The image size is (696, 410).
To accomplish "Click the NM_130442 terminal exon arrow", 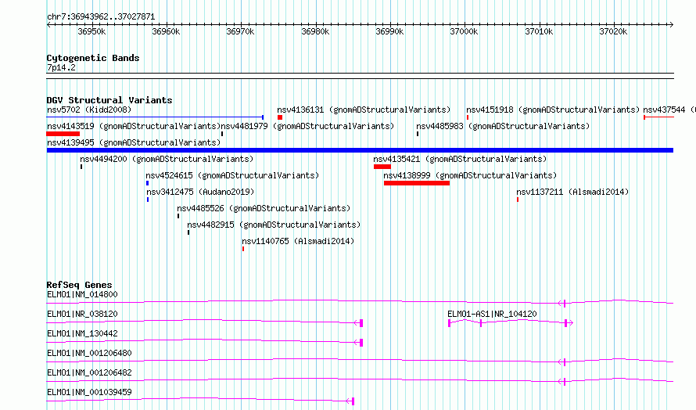I will point(359,343).
